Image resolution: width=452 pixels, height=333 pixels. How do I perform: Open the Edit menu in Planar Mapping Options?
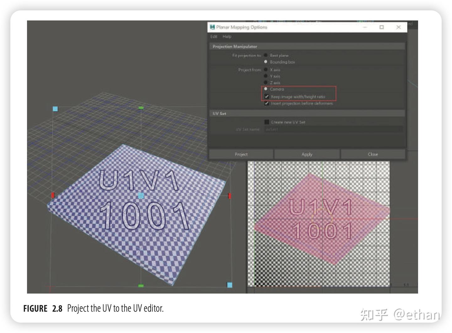[x=214, y=36]
